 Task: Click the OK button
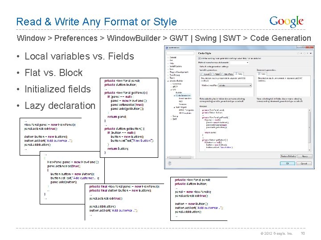(288, 164)
